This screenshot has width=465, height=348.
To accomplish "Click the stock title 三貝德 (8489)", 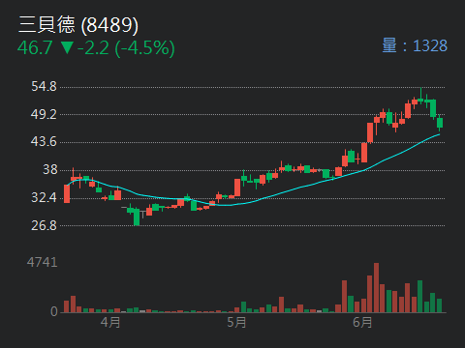I will click(x=78, y=25).
